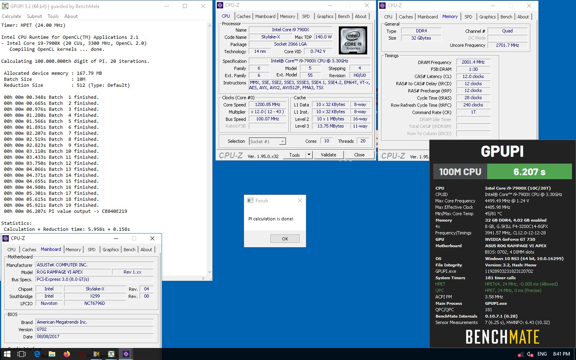Open the 8:41 PM clock flyout

click(x=562, y=354)
